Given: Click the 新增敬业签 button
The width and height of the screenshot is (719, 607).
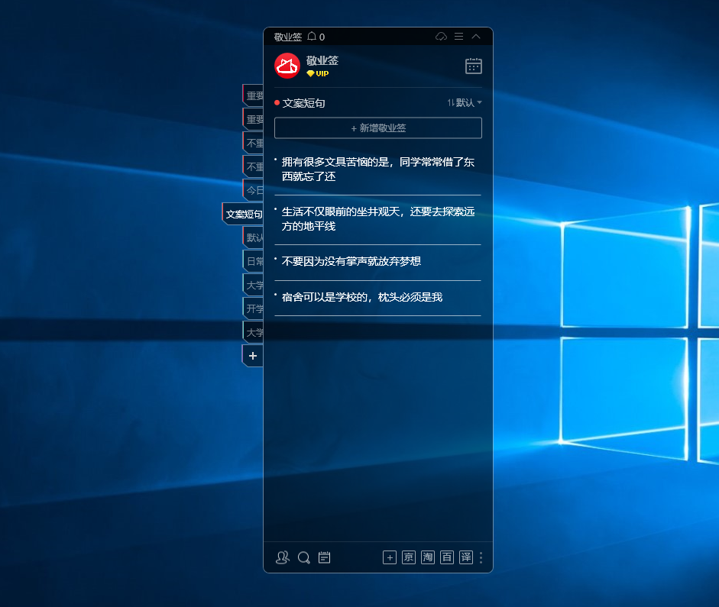Looking at the screenshot, I should coord(377,128).
